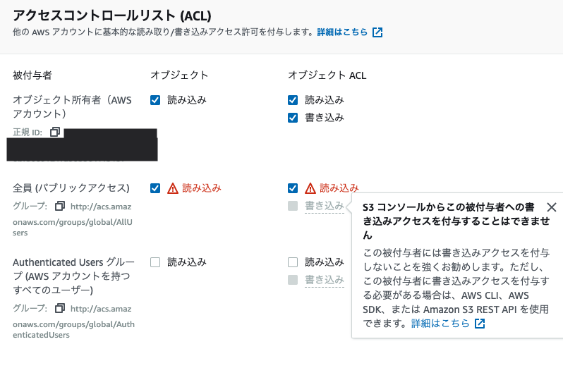Copy the AllUsers group URI icon
563x368 pixels.
pyautogui.click(x=60, y=206)
